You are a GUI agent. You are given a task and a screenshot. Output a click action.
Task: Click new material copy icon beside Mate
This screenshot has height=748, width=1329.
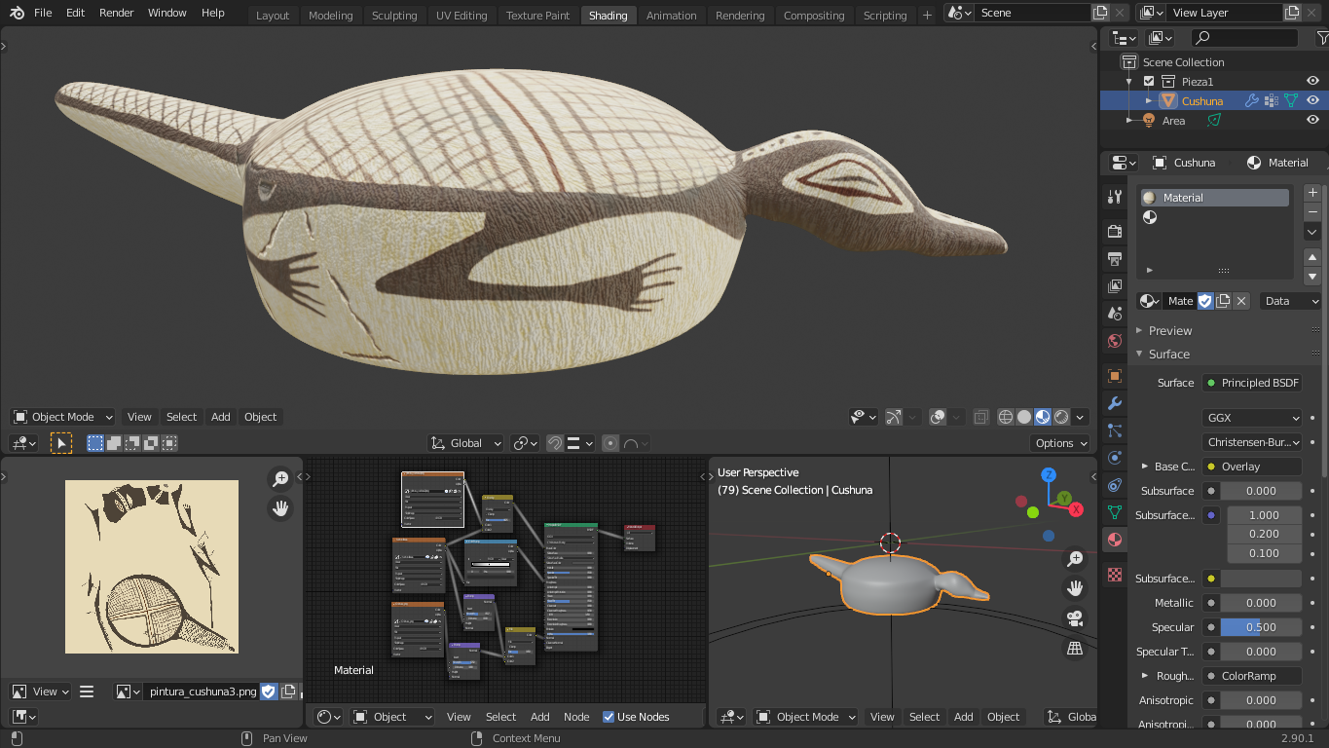[x=1223, y=301]
